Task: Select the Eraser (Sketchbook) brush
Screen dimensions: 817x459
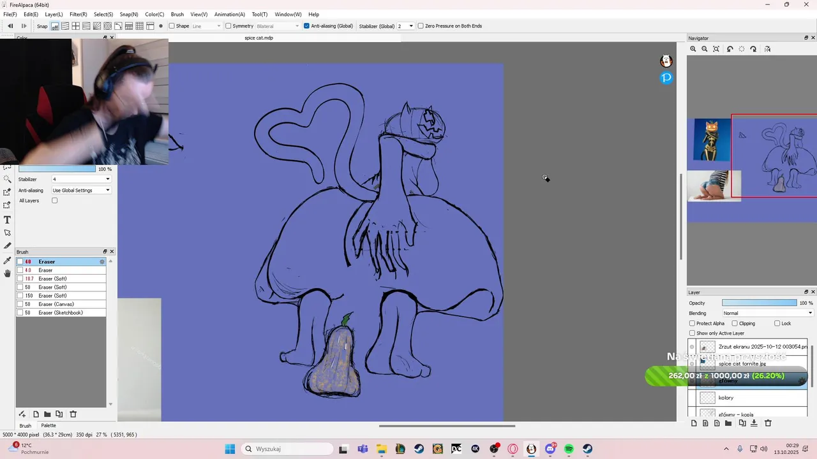Action: click(x=61, y=313)
